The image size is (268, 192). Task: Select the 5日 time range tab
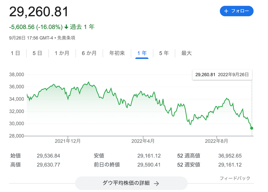37,53
